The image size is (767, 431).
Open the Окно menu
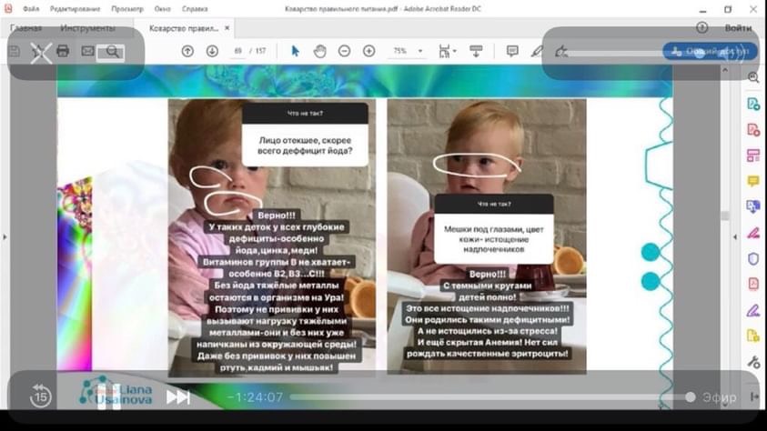pos(162,9)
